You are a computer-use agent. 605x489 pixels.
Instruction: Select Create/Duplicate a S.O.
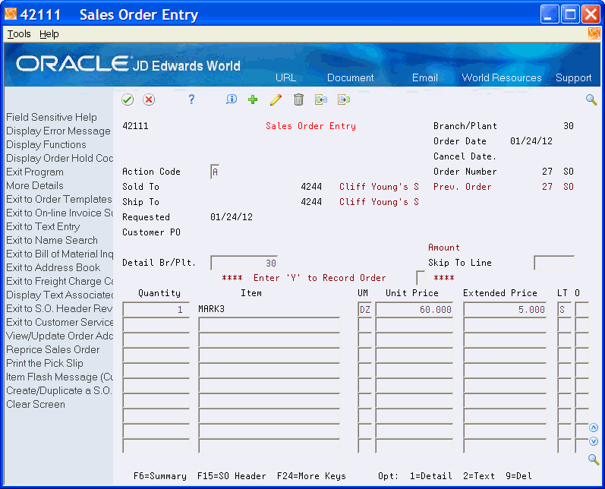59,390
